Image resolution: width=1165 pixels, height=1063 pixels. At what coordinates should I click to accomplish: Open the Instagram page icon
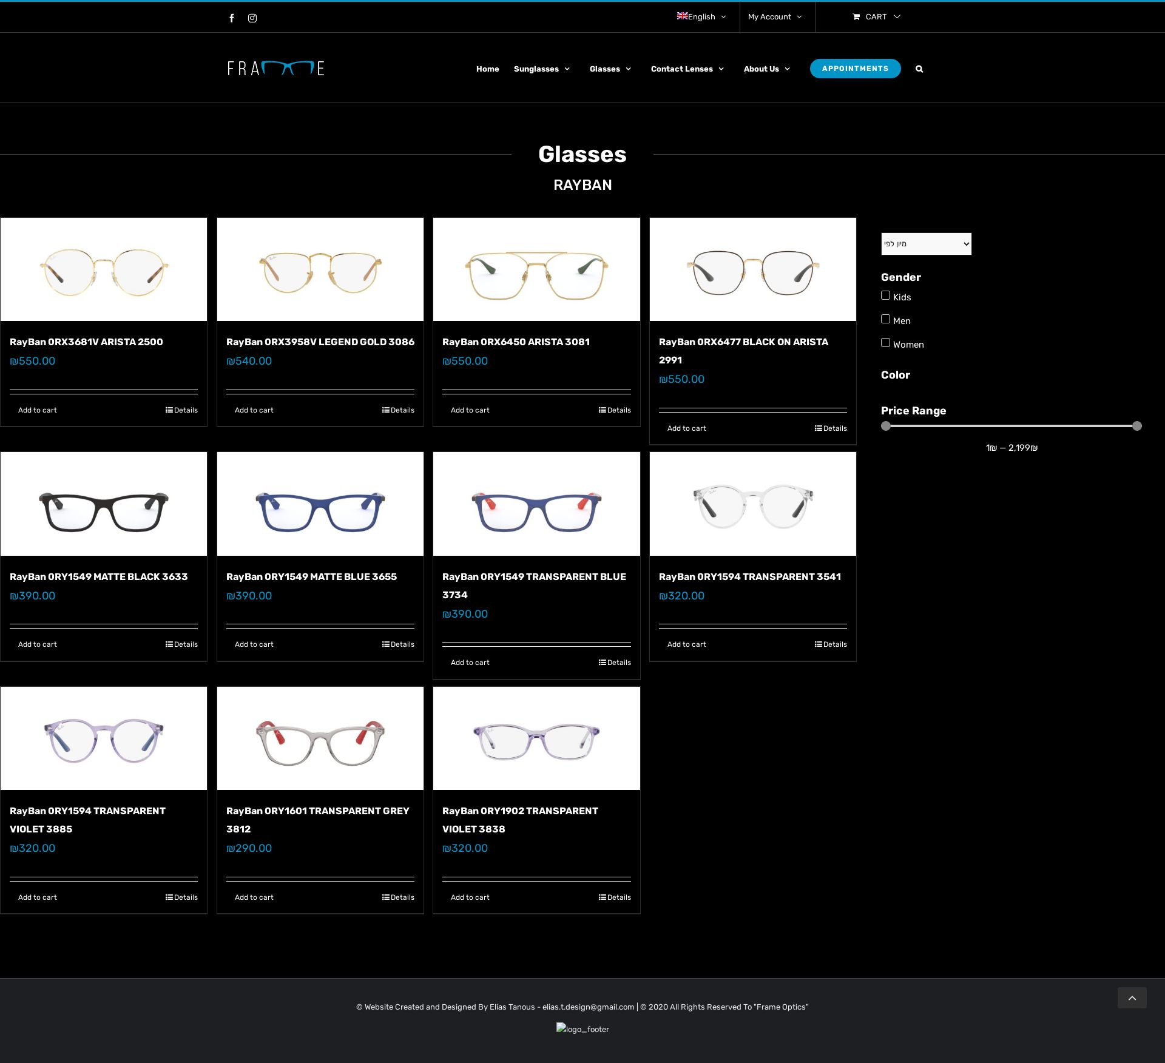click(252, 18)
